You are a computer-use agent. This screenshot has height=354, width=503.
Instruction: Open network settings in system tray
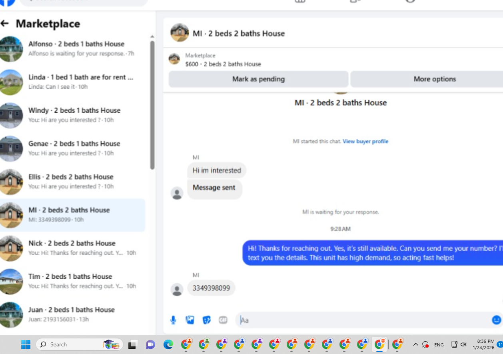click(x=454, y=344)
